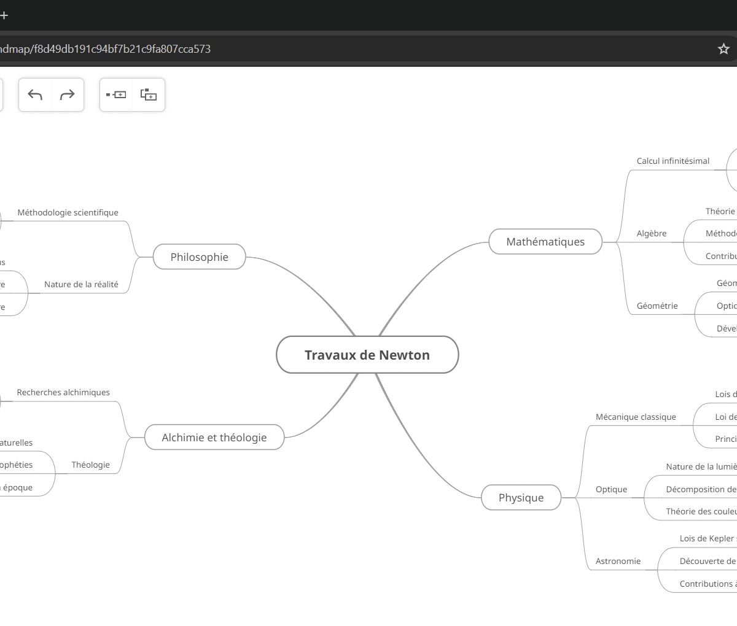Image resolution: width=737 pixels, height=626 pixels.
Task: Select the Physique branch node
Action: 521,498
